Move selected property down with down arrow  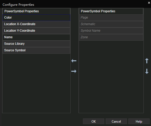point(147,71)
